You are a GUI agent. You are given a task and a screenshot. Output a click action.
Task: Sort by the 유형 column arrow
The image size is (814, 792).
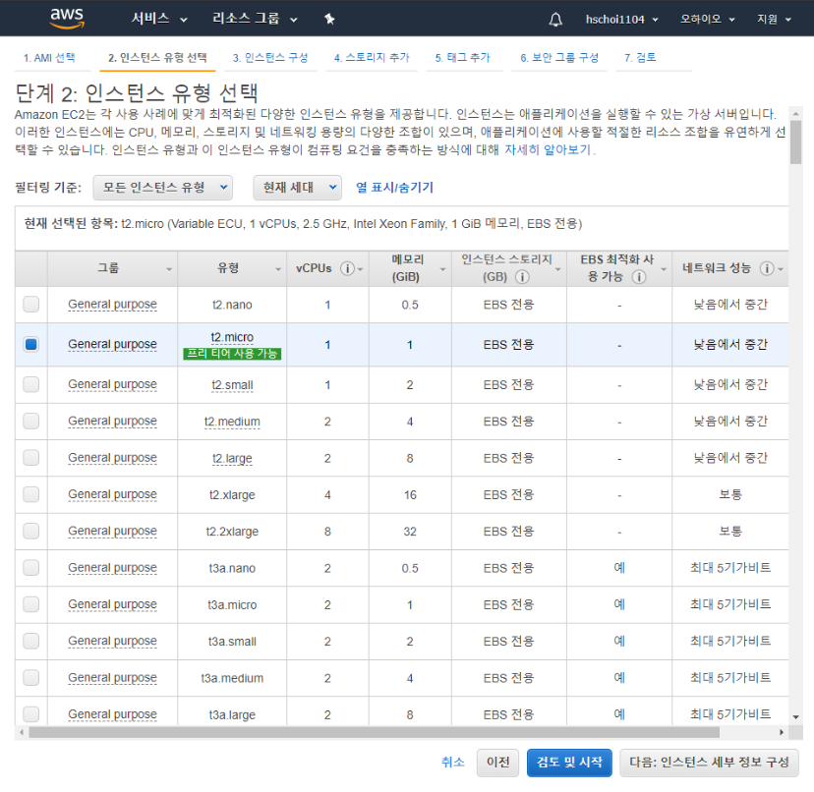click(278, 269)
